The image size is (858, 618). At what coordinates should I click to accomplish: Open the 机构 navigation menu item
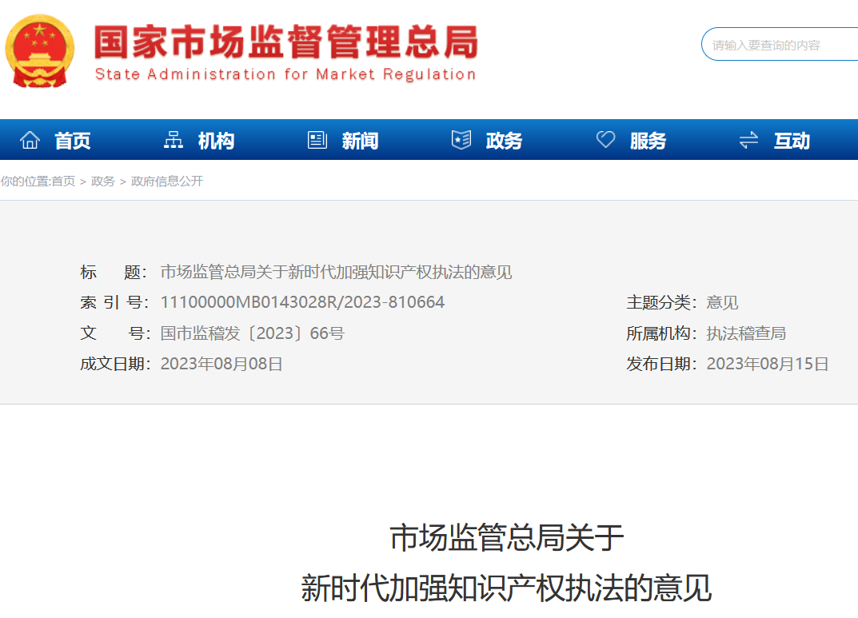216,142
